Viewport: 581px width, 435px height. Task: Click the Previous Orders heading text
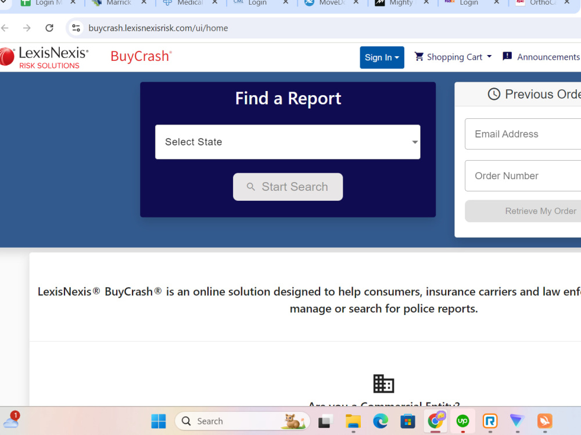[x=543, y=94]
